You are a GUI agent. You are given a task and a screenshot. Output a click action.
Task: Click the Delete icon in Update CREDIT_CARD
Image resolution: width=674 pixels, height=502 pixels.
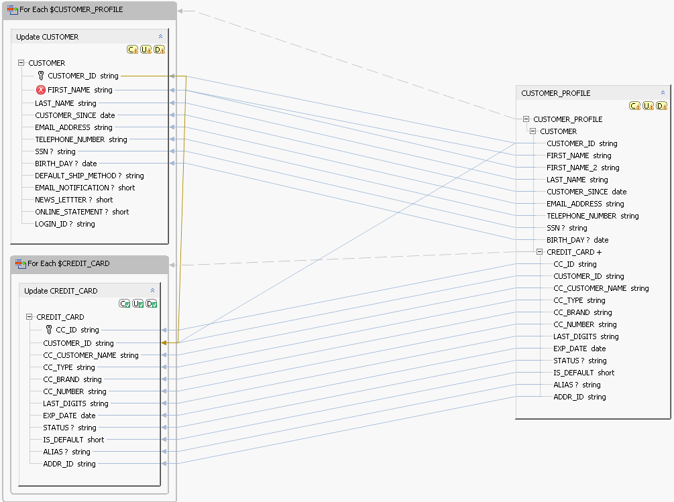[x=152, y=304]
